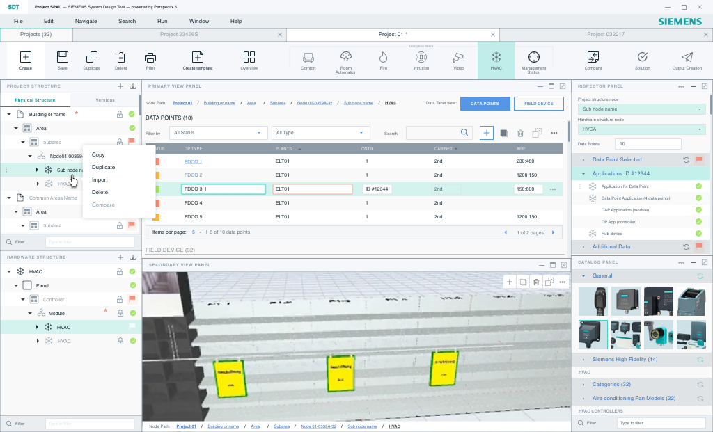Viewport: 713px width, 432px height.
Task: Open the Navigate menu
Action: click(86, 21)
